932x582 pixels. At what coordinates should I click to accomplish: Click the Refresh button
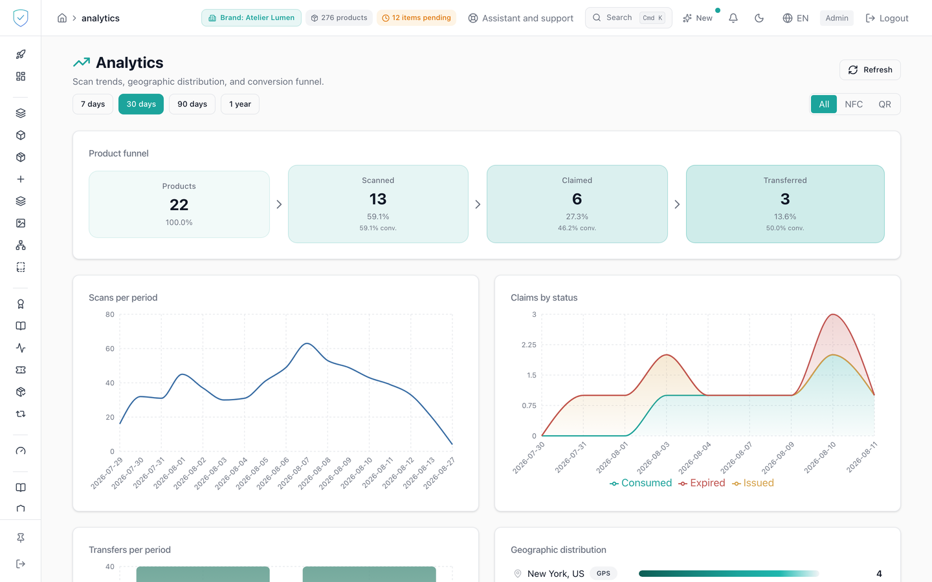(x=870, y=70)
